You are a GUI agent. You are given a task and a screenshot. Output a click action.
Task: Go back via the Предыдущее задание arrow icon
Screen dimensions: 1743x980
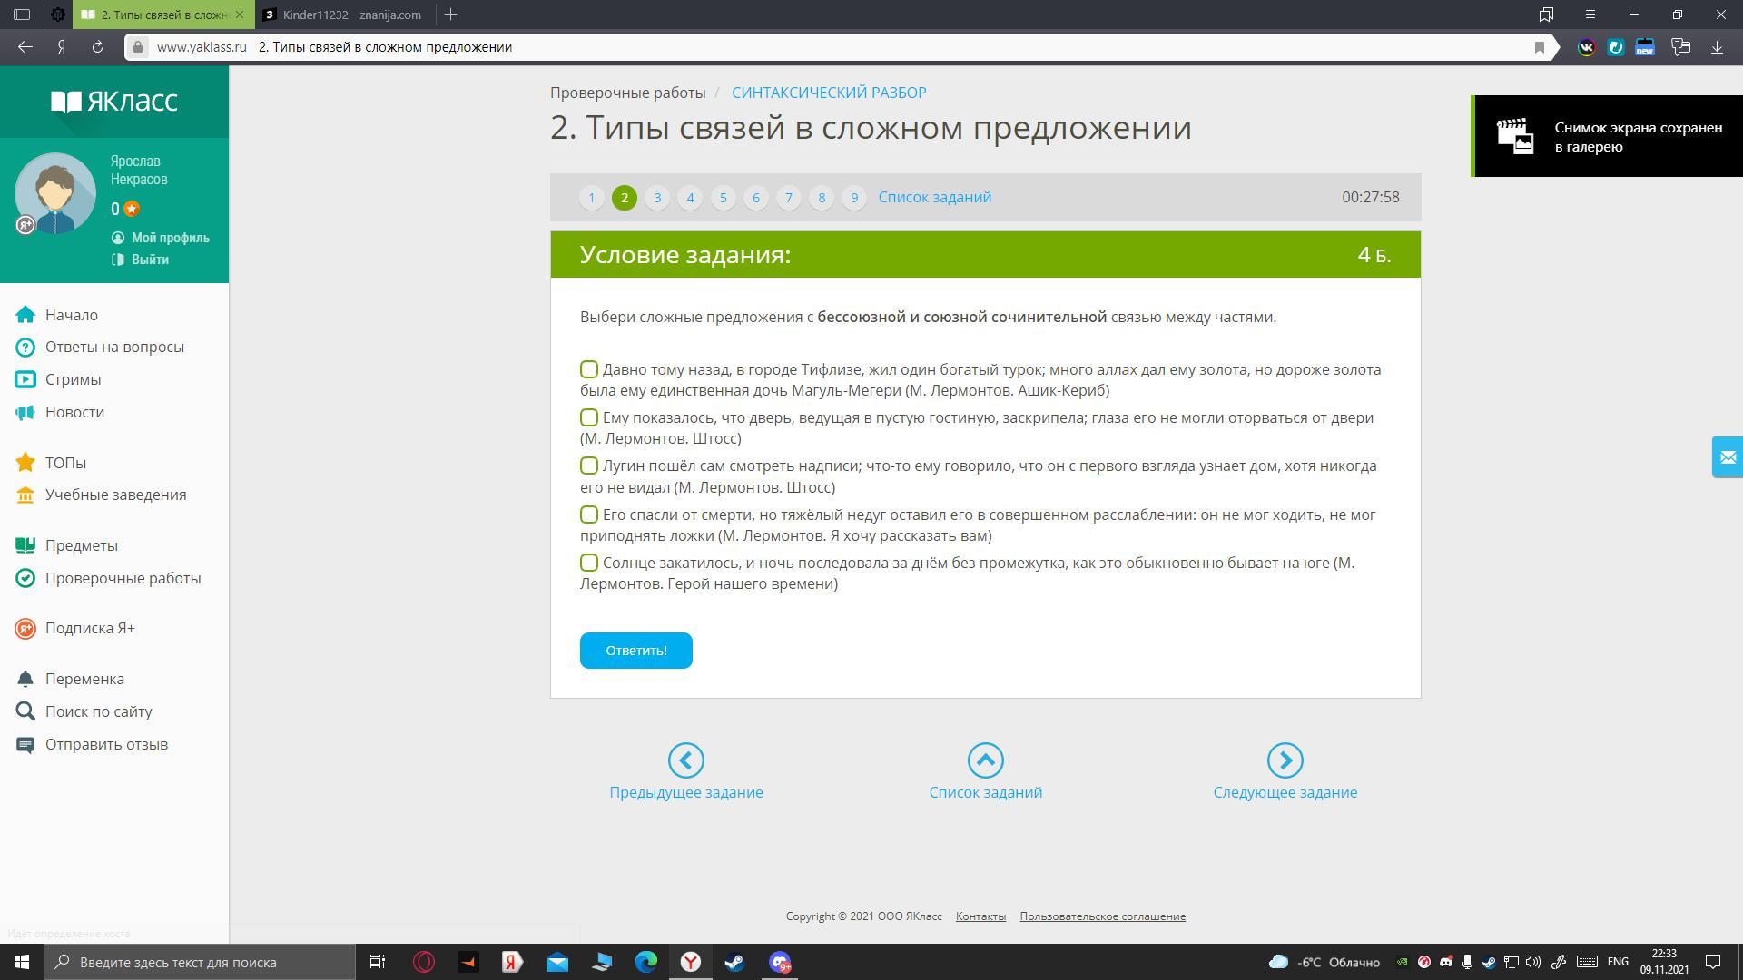685,760
